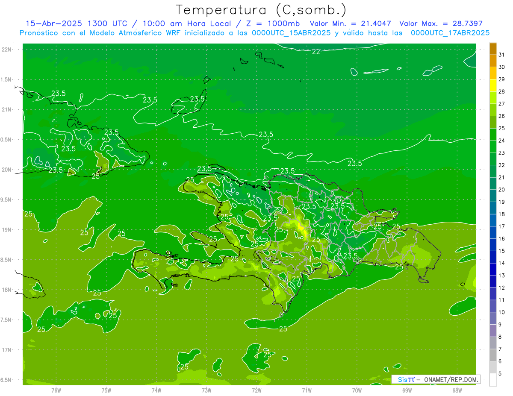513x396 pixels.
Task: Click the 'Valor Min. = 21.4047' value
Action: [350, 23]
